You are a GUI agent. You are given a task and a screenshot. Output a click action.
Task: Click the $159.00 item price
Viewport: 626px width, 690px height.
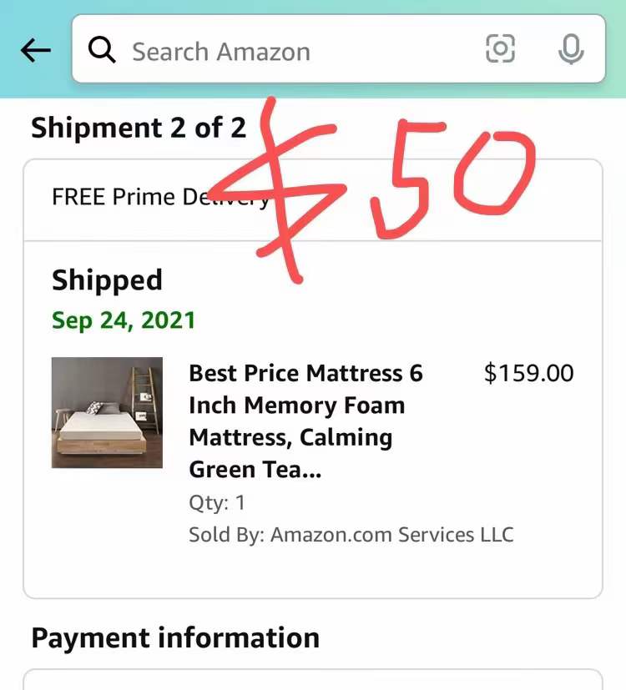[528, 373]
